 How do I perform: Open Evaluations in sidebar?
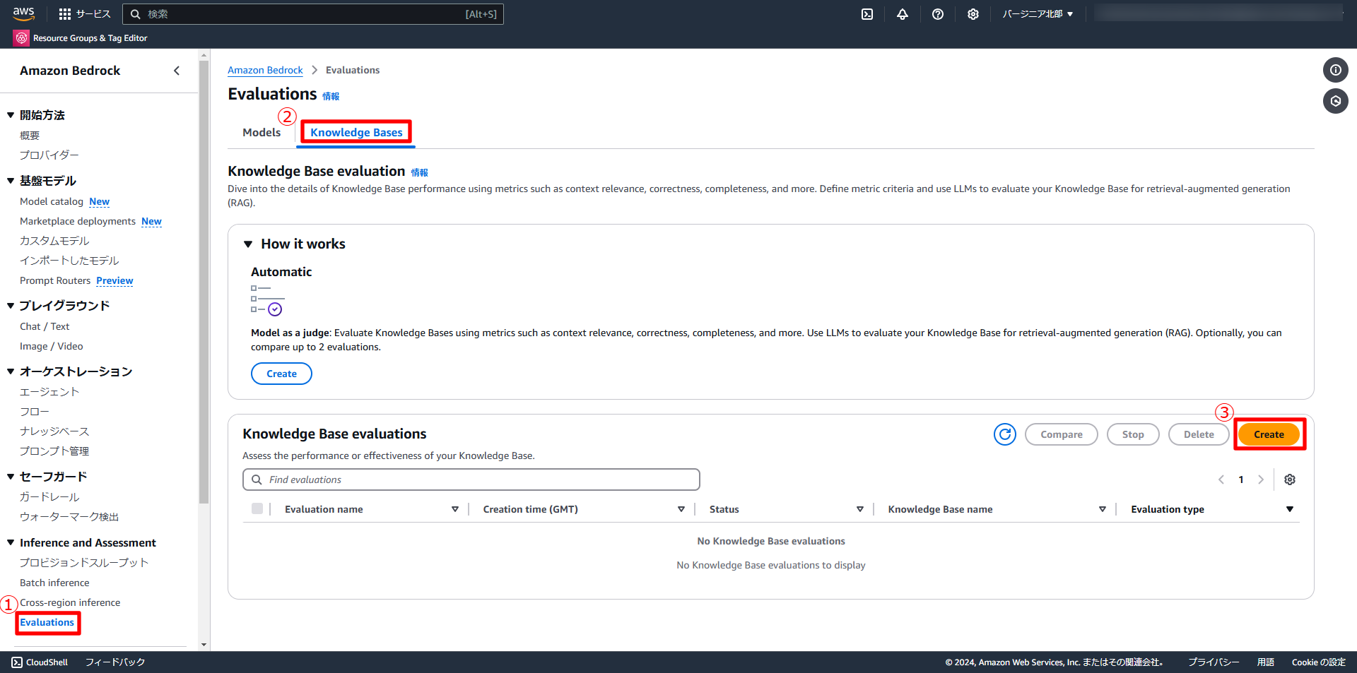[47, 623]
